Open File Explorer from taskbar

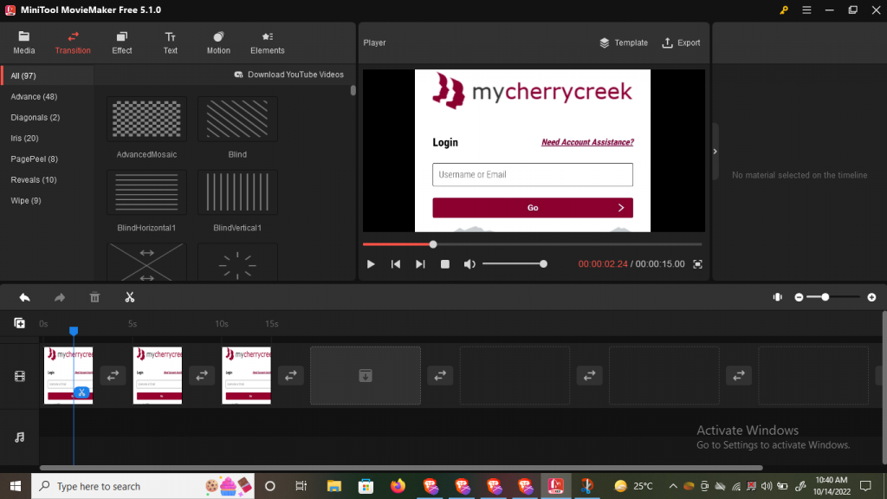coord(334,486)
